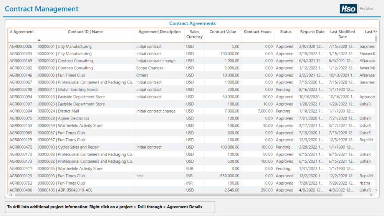The width and height of the screenshot is (384, 216).
Task: Click the 290.00 contract hours cell
Action: [x=267, y=190]
